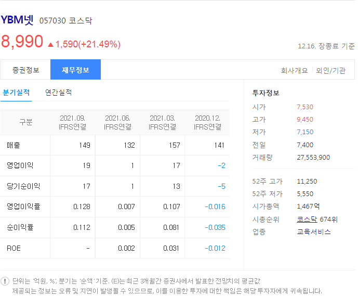The width and height of the screenshot is (358, 297).
Task: Click the 순이익률 value -0.035
Action: tap(215, 227)
